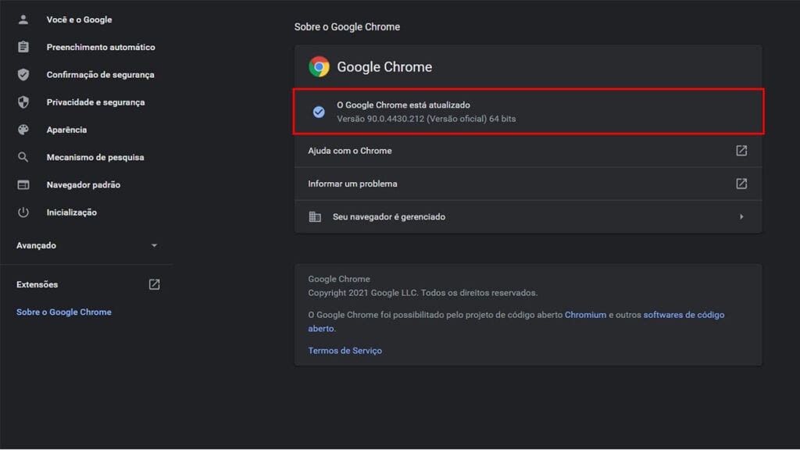Go to Preenchimento automático settings
800x450 pixels.
(x=101, y=47)
